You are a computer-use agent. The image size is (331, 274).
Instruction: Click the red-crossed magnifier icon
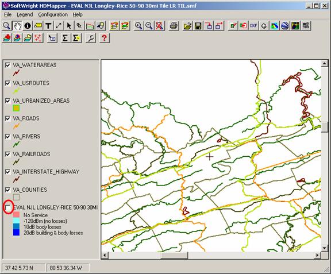point(159,26)
